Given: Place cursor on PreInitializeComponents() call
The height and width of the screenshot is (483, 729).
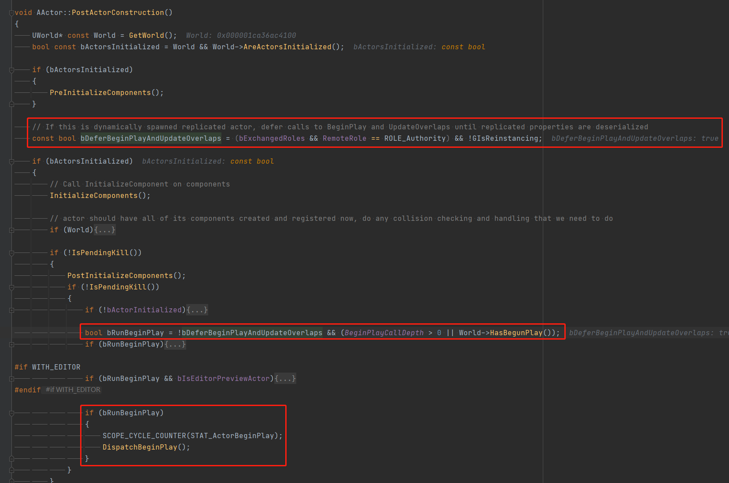Looking at the screenshot, I should tap(100, 93).
